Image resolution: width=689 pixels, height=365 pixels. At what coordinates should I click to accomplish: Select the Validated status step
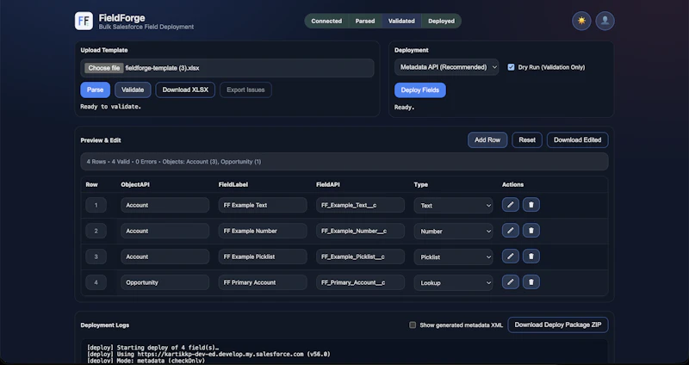coord(401,21)
